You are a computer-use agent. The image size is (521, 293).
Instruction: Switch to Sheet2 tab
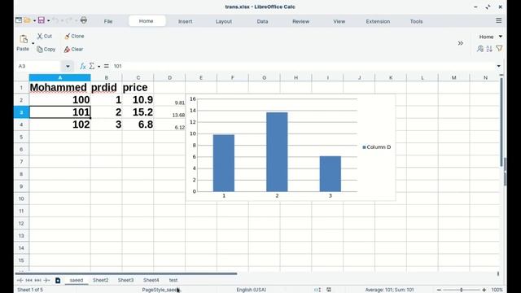(101, 280)
